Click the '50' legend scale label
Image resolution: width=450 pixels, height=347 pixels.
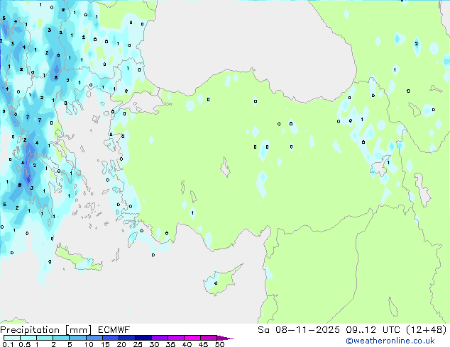click(x=219, y=344)
